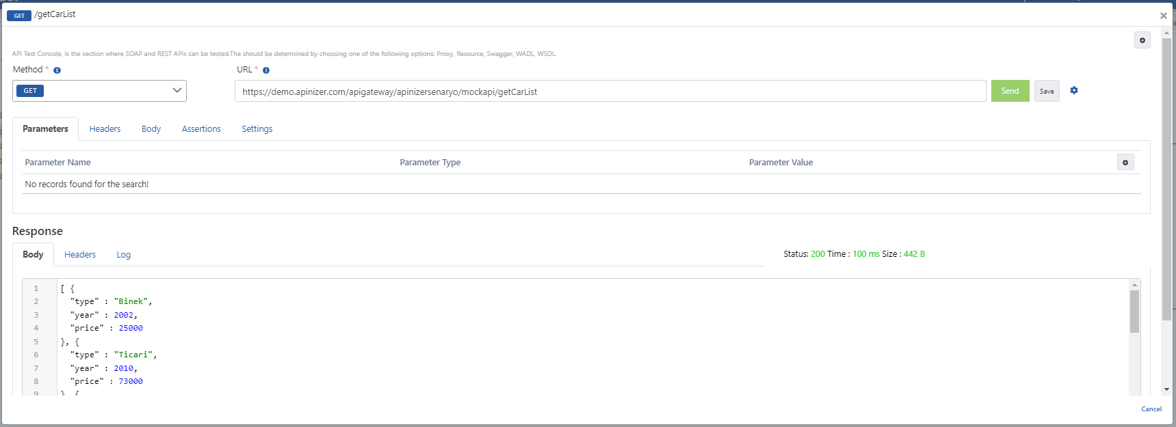This screenshot has width=1176, height=427.
Task: Click the dialog scrollbar down arrow
Action: [1166, 389]
